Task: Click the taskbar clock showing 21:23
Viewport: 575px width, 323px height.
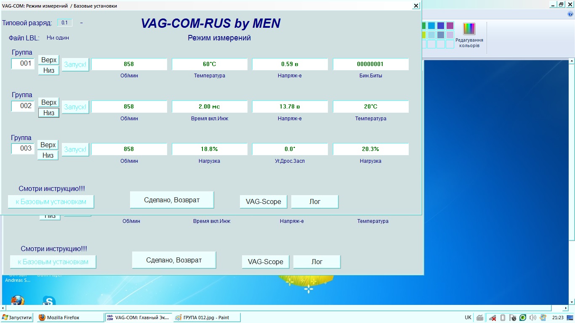Action: coord(558,318)
